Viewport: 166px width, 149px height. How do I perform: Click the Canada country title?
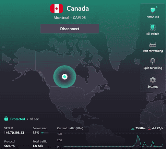[77, 8]
